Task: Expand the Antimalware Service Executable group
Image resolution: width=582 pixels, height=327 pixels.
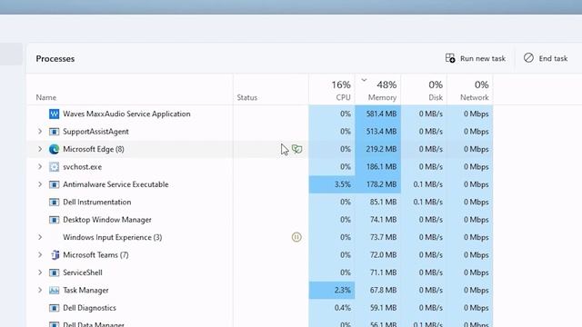Action: tap(40, 184)
